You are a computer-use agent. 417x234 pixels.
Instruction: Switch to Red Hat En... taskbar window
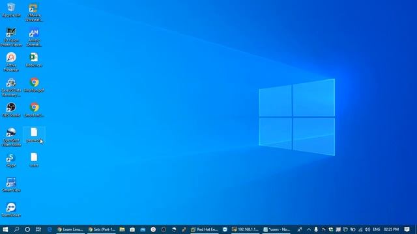click(x=204, y=229)
